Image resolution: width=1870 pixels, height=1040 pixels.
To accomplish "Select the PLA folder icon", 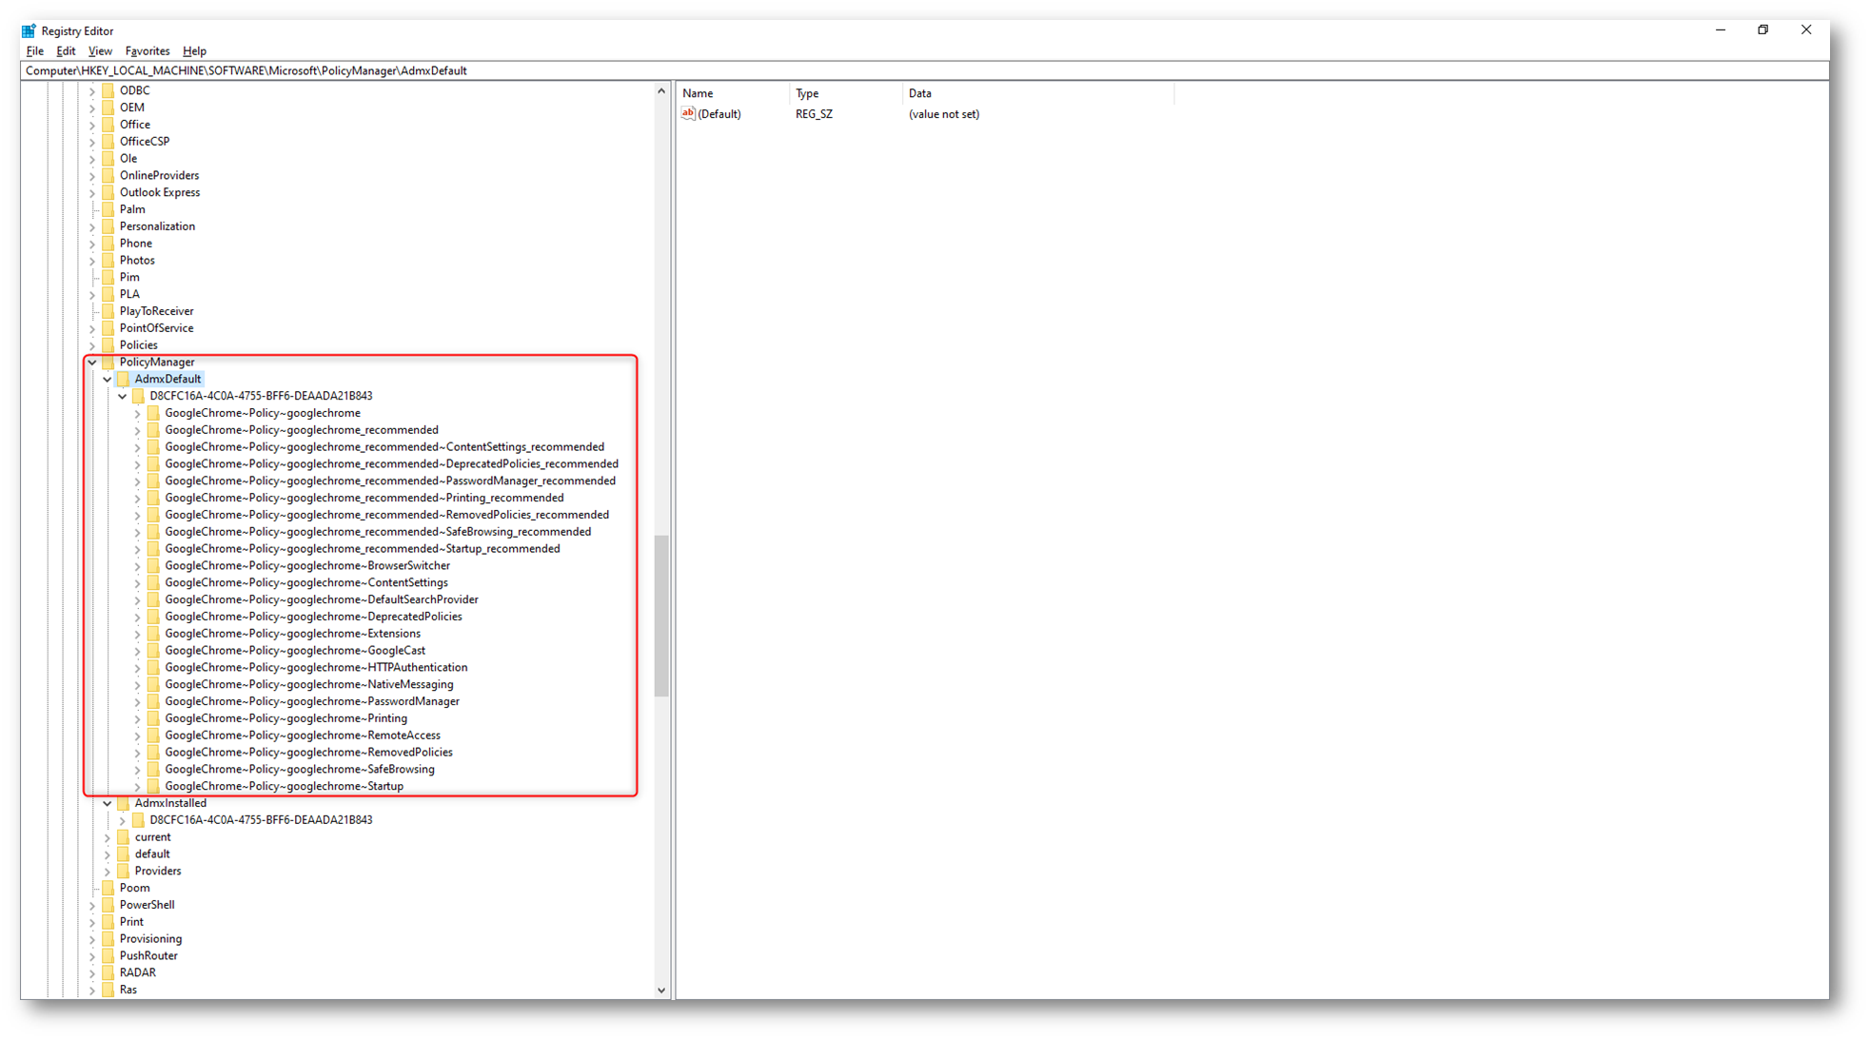I will pyautogui.click(x=108, y=294).
